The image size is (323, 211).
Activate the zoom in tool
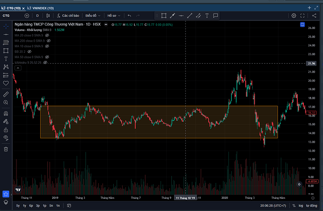point(6,102)
